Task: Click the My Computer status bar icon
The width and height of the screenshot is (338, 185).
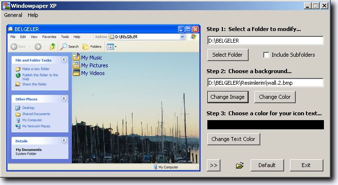Action: tap(155, 167)
